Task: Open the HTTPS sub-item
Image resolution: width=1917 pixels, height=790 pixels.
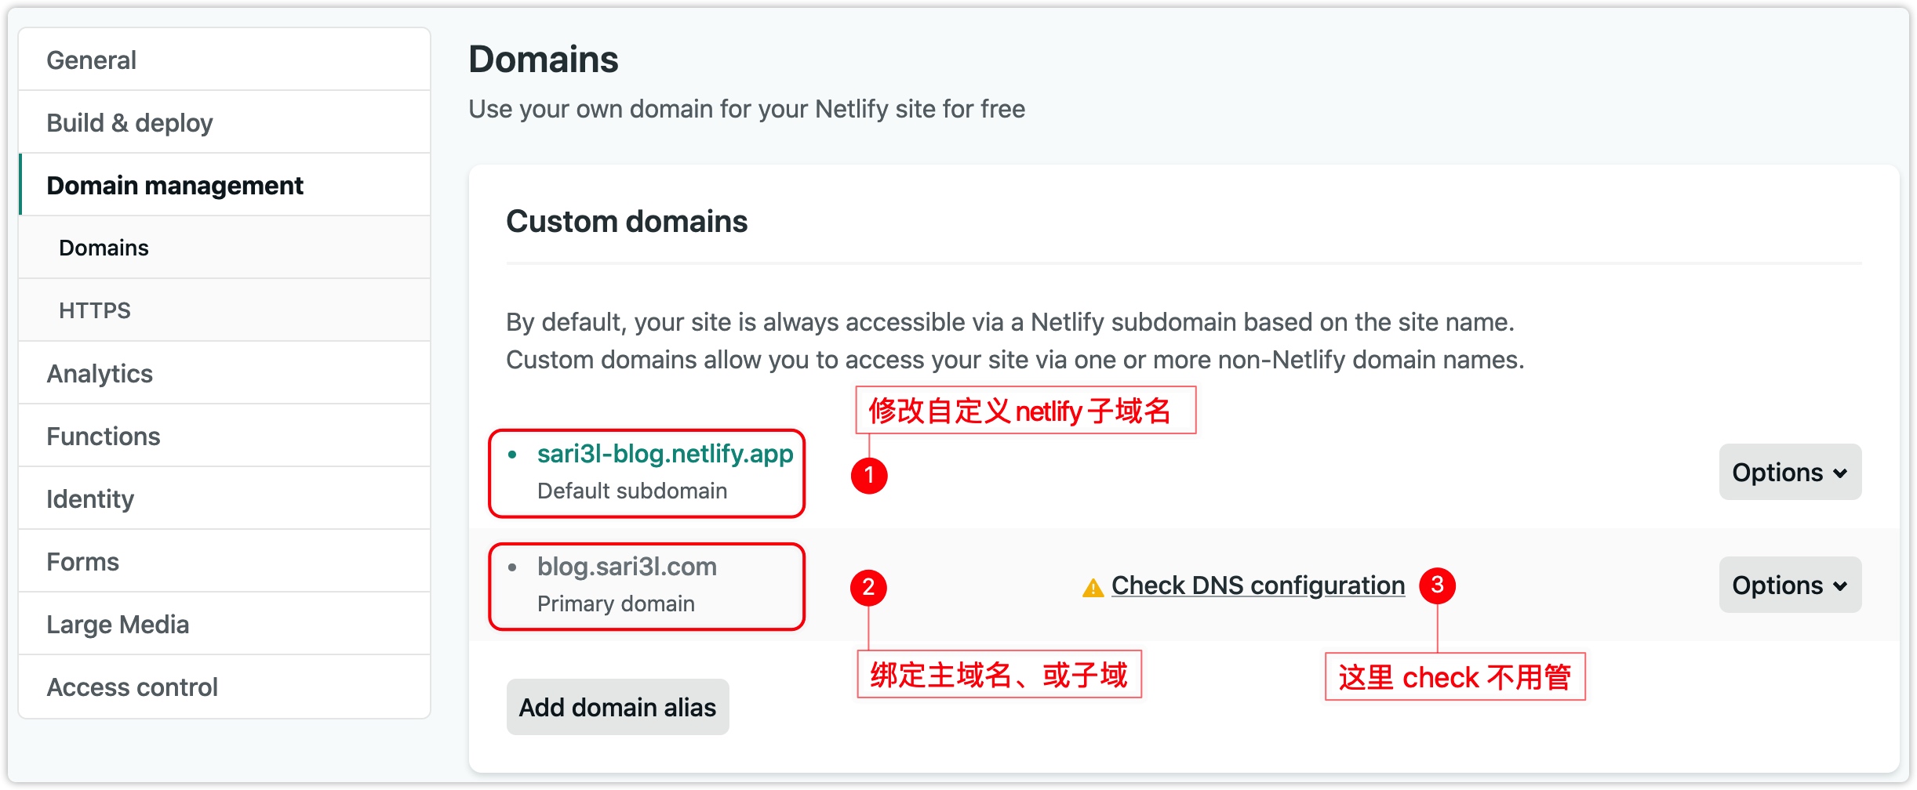Action: tap(224, 310)
